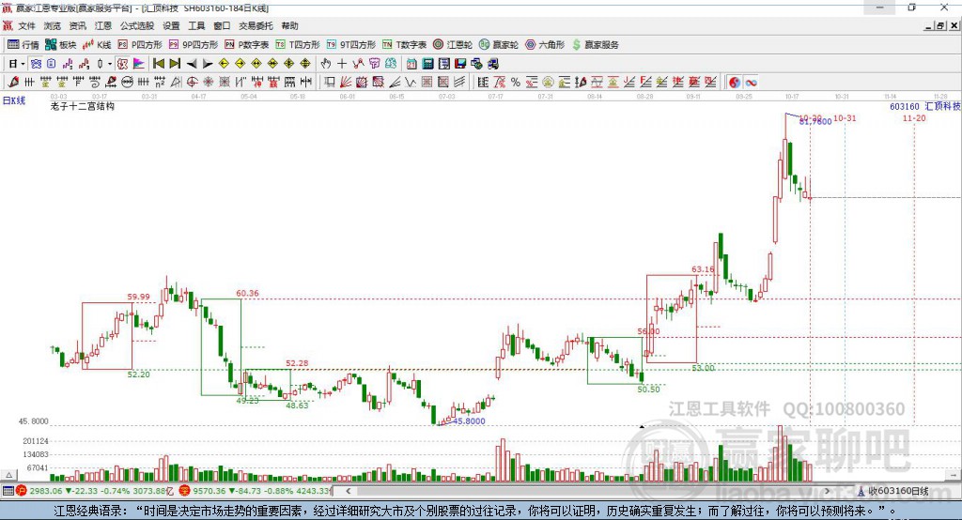Screen dimensions: 962x520
Task: Expand the candlestick style dropdown arrow
Action: pyautogui.click(x=109, y=64)
